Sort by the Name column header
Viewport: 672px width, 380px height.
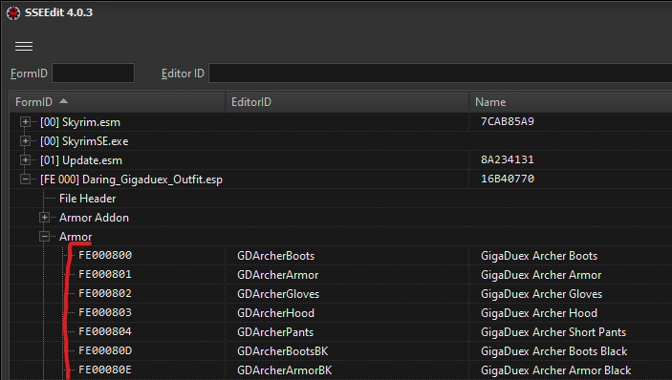tap(571, 102)
